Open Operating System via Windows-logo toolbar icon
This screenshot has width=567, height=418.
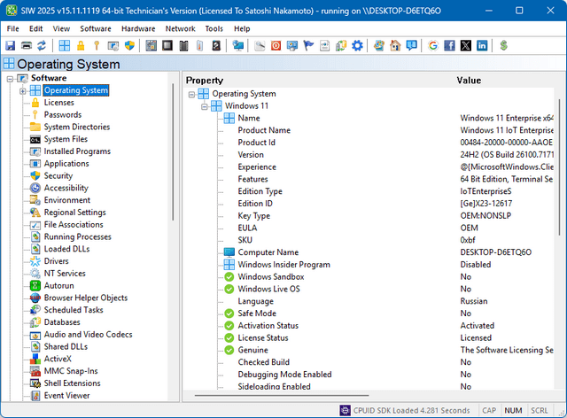65,45
